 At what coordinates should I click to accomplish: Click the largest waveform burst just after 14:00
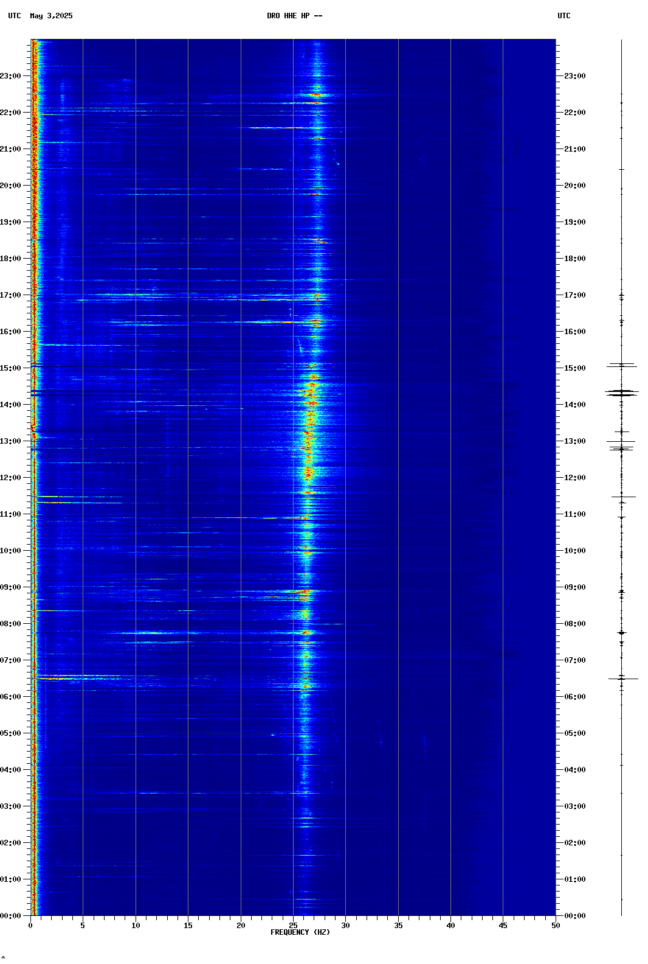pyautogui.click(x=621, y=393)
